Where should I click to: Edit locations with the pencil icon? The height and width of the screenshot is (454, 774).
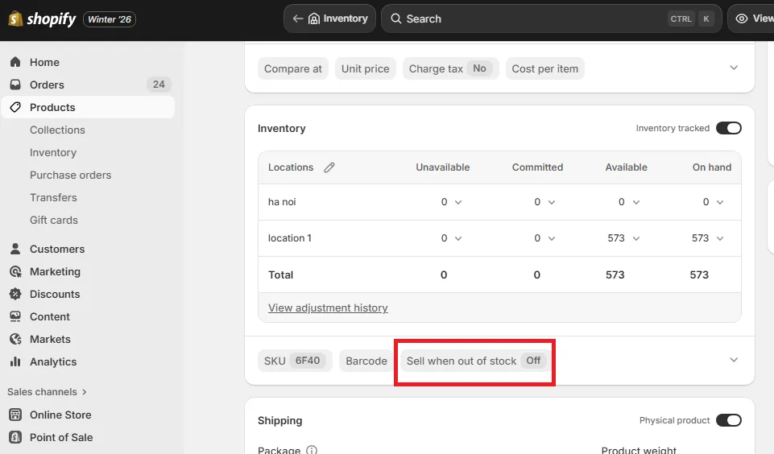click(x=329, y=167)
